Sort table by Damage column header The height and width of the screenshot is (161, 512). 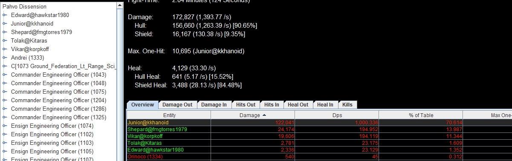coord(253,115)
